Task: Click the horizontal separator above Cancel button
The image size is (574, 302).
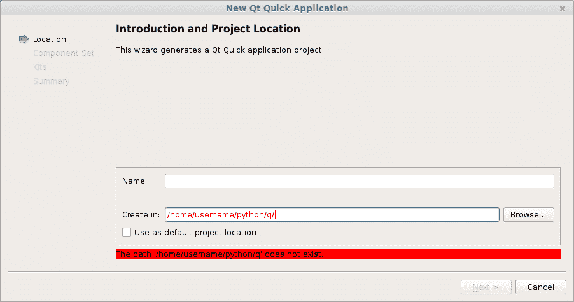Action: coord(286,272)
